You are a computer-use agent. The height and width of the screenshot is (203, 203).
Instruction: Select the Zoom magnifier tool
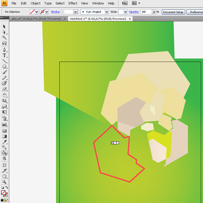point(4,182)
